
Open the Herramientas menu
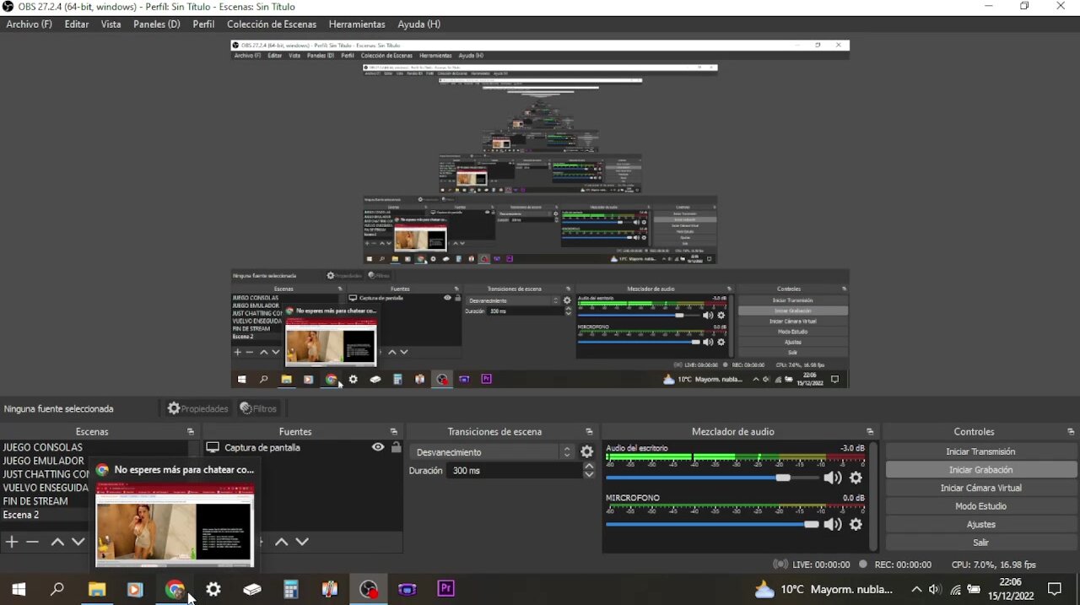[357, 24]
